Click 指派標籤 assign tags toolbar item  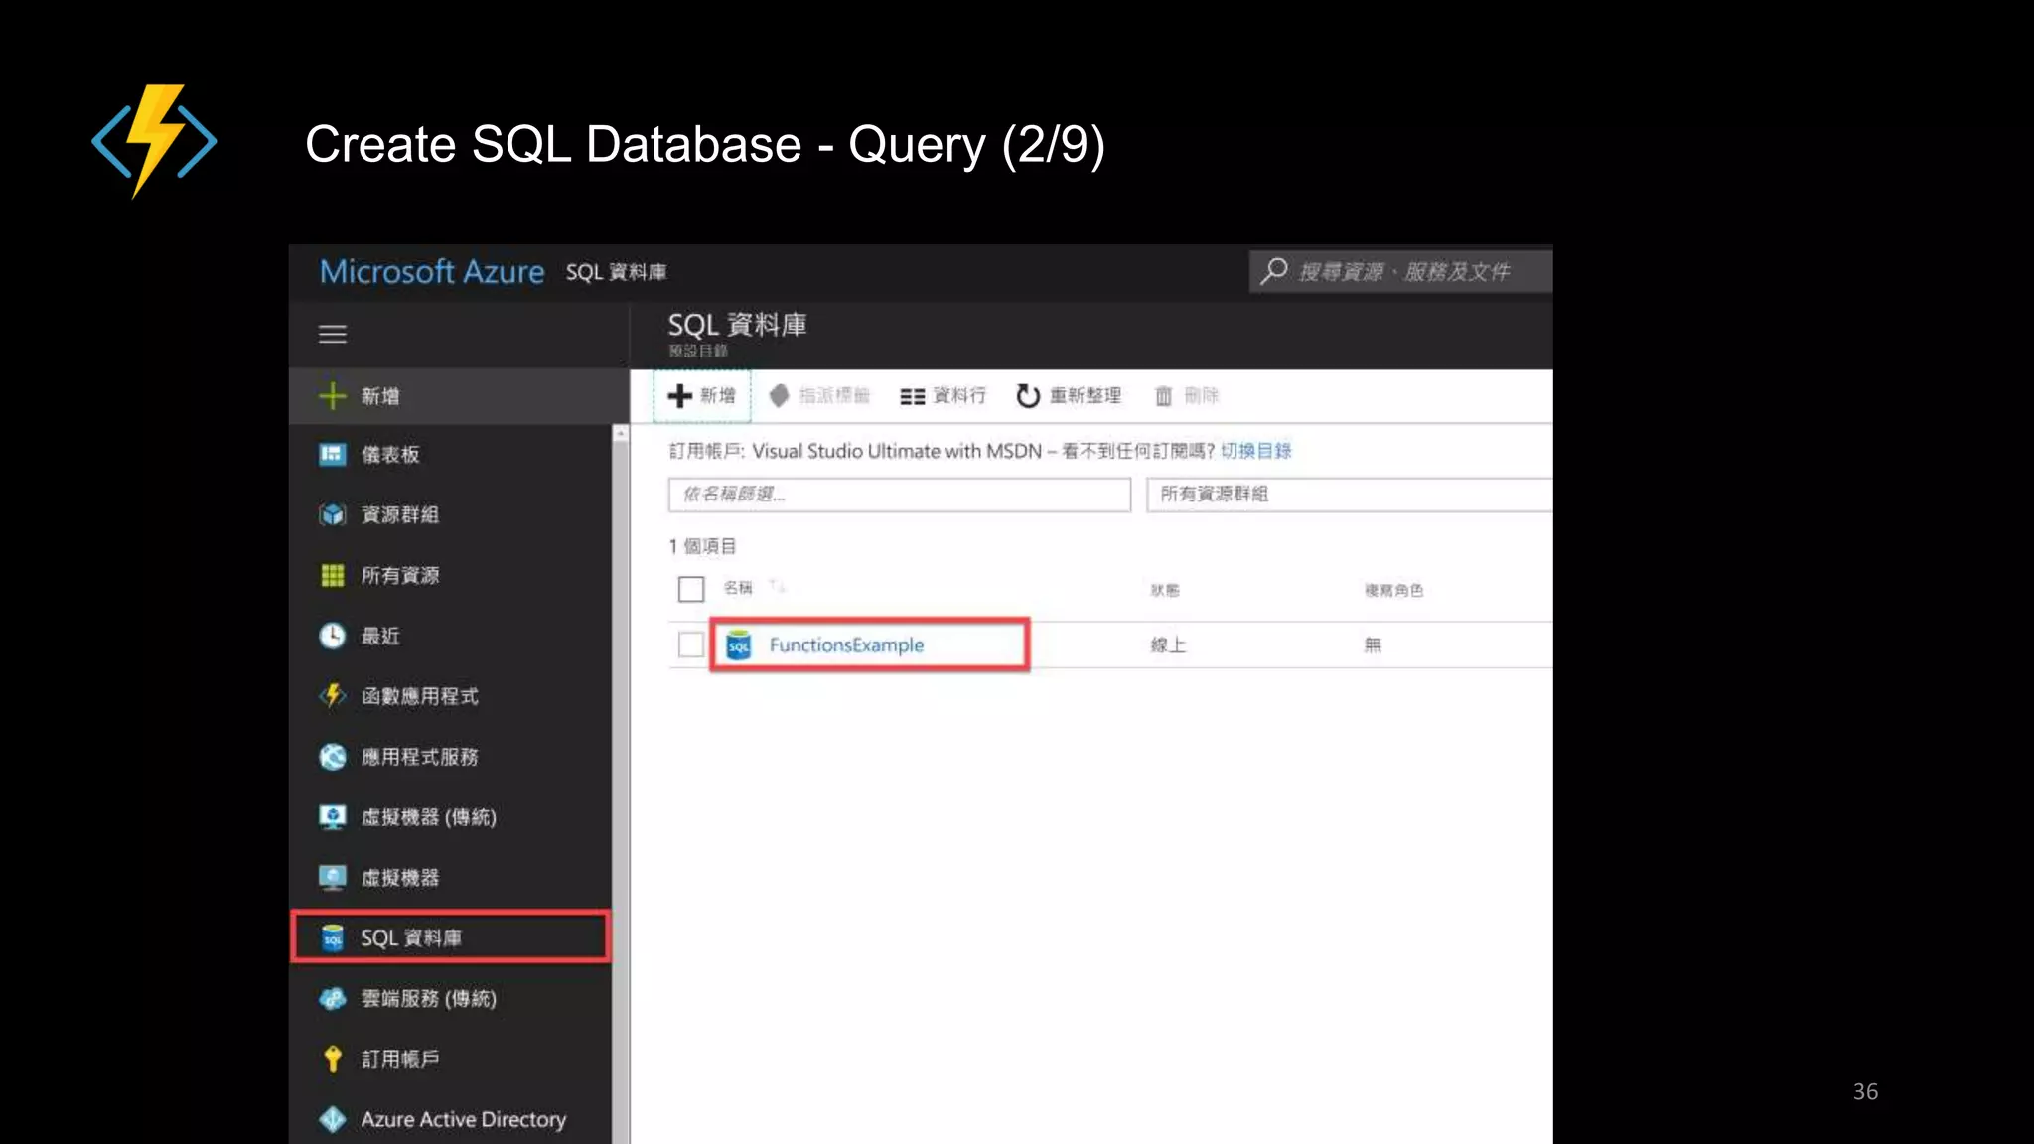pos(820,396)
